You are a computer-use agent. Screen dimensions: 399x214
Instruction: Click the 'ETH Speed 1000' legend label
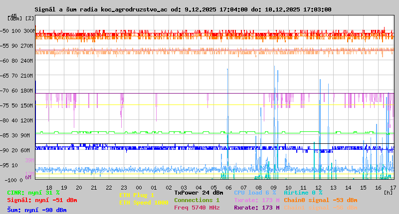click(144, 203)
